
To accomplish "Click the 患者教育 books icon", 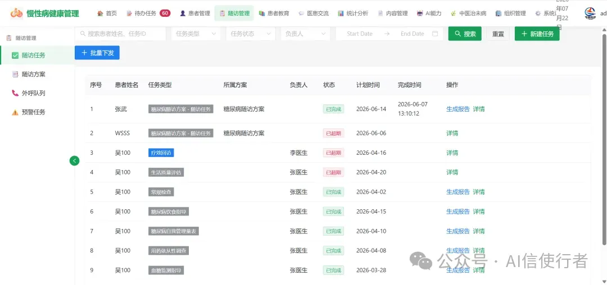I will (x=262, y=13).
